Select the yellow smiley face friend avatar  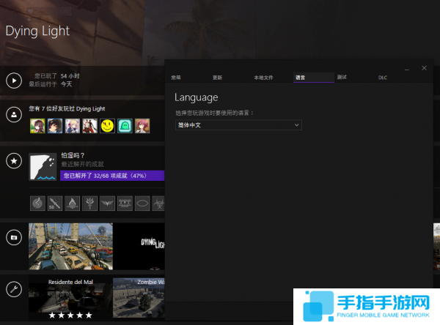108,127
